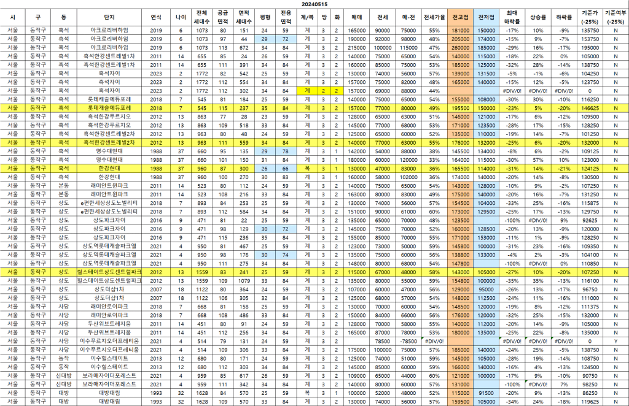The width and height of the screenshot is (629, 406).
Task: Click the 매매 cell showing 163000
Action: (357, 194)
